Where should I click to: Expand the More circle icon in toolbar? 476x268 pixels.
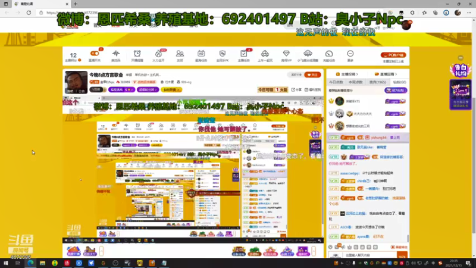[x=350, y=54]
